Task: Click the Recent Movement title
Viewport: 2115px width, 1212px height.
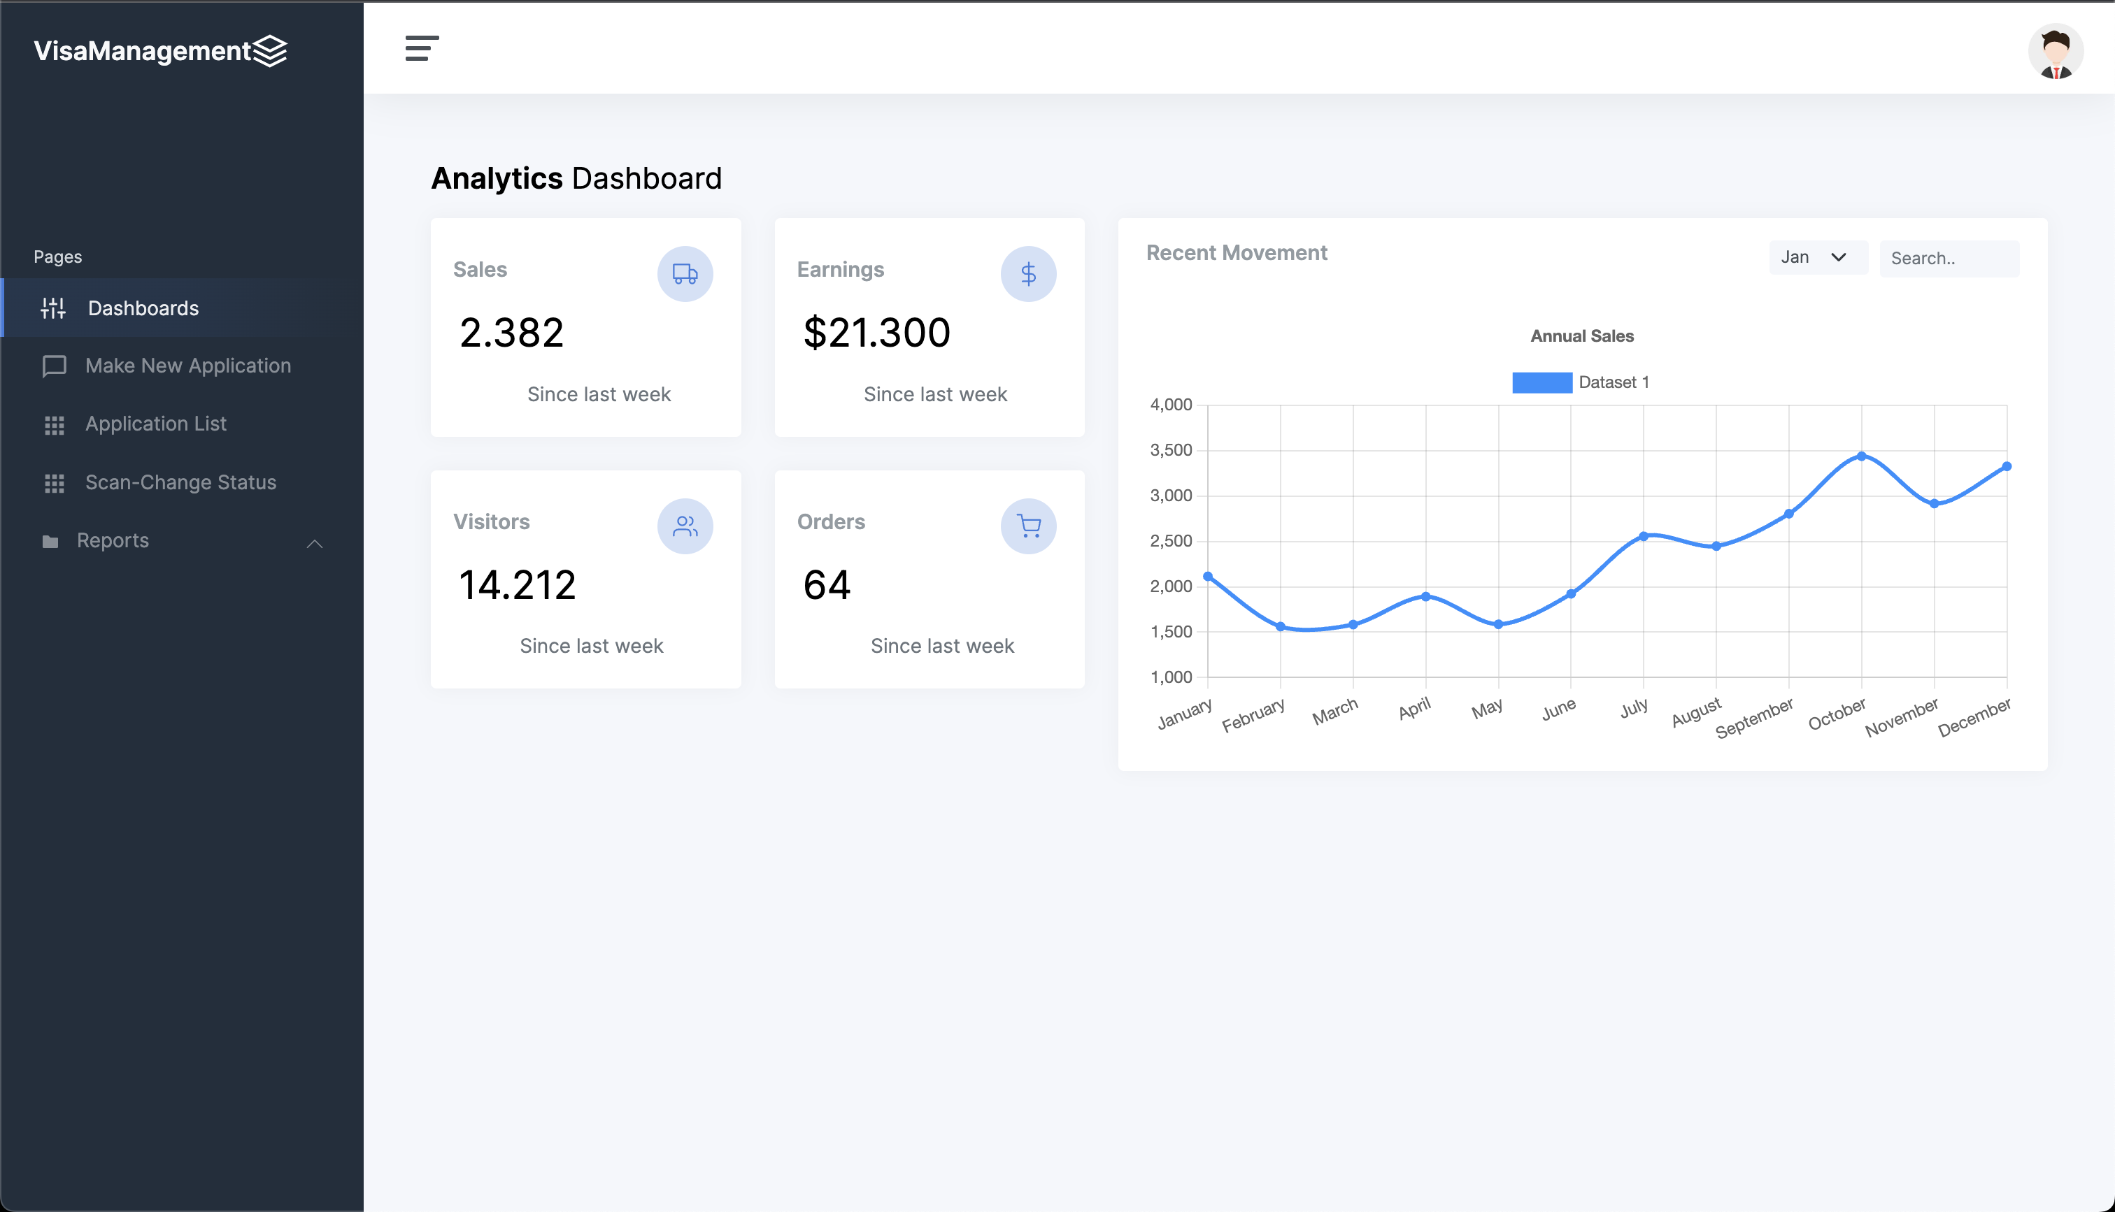Action: point(1237,253)
